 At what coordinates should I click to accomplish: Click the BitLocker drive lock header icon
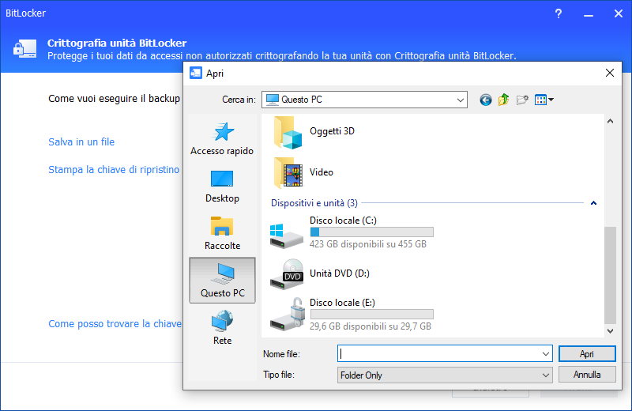[25, 48]
